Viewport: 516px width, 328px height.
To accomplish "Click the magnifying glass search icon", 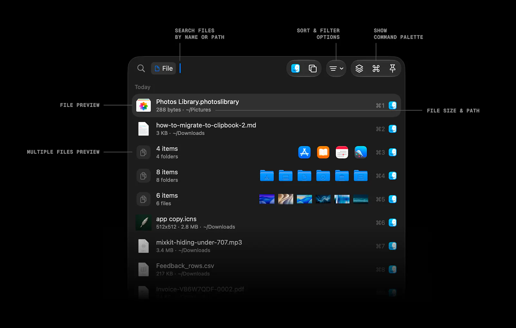I will click(x=141, y=68).
